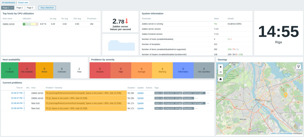Stop the dashboard slideshow

[47, 8]
